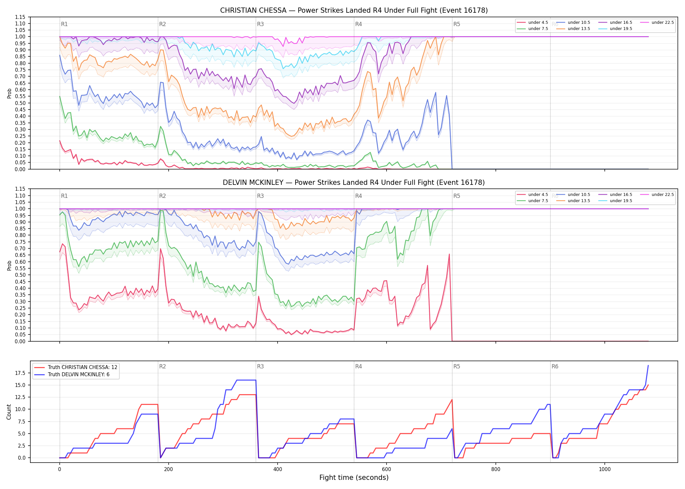Select 'under 22.5' legend entry in McKinley chart
This screenshot has height=489, width=685.
pos(657,195)
